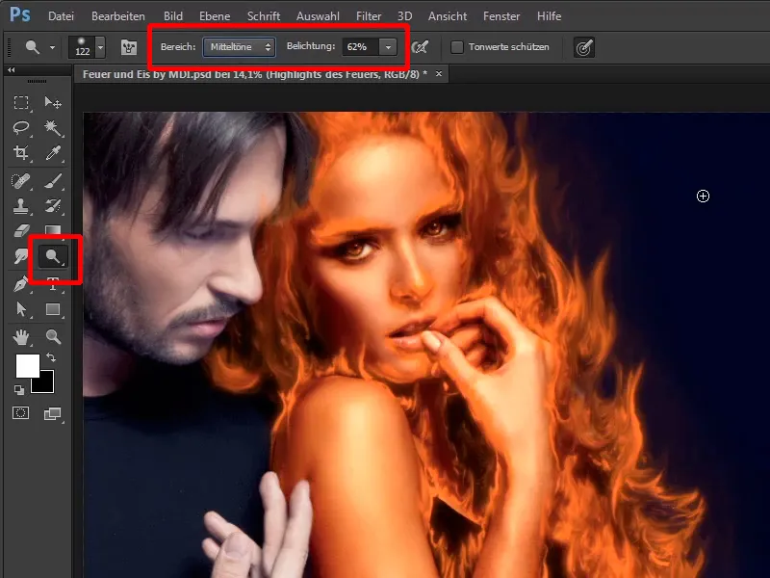Enable Tonwerte schützen checkbox
This screenshot has height=578, width=770.
[457, 47]
